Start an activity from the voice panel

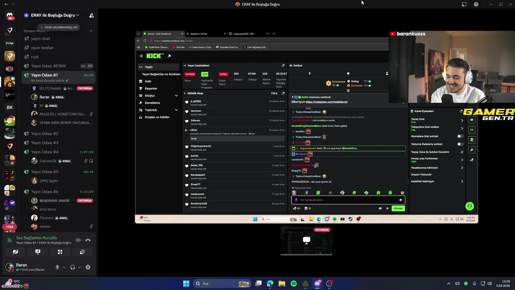(x=60, y=252)
